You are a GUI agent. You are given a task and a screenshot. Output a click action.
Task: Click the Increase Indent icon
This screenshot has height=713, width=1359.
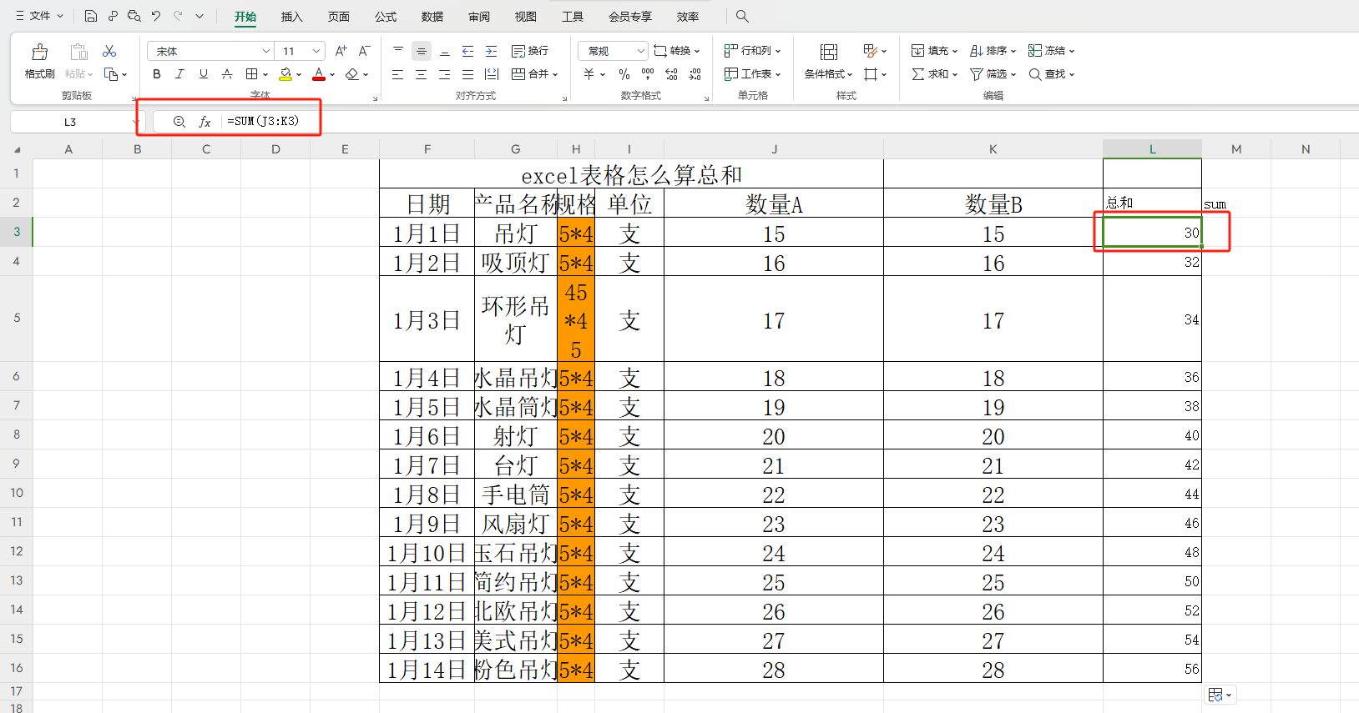point(492,51)
